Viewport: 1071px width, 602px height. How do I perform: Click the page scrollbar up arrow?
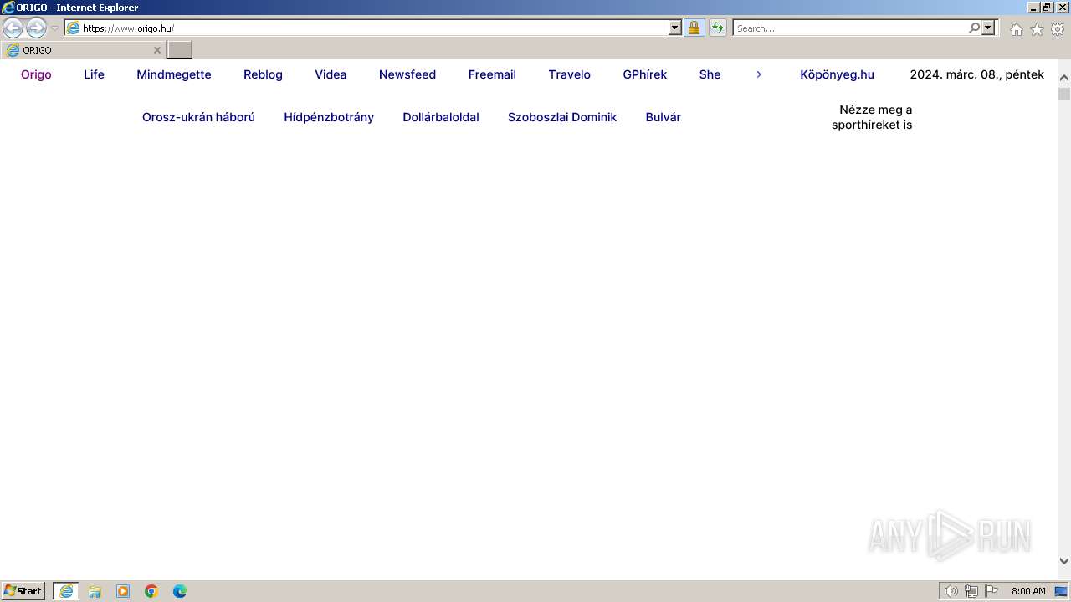tap(1064, 78)
